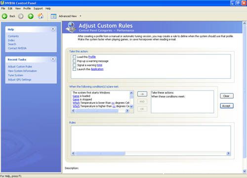Viewport: 247px width, 178px height.
Task: Click Performance breadcrumb text
Action: [125, 31]
